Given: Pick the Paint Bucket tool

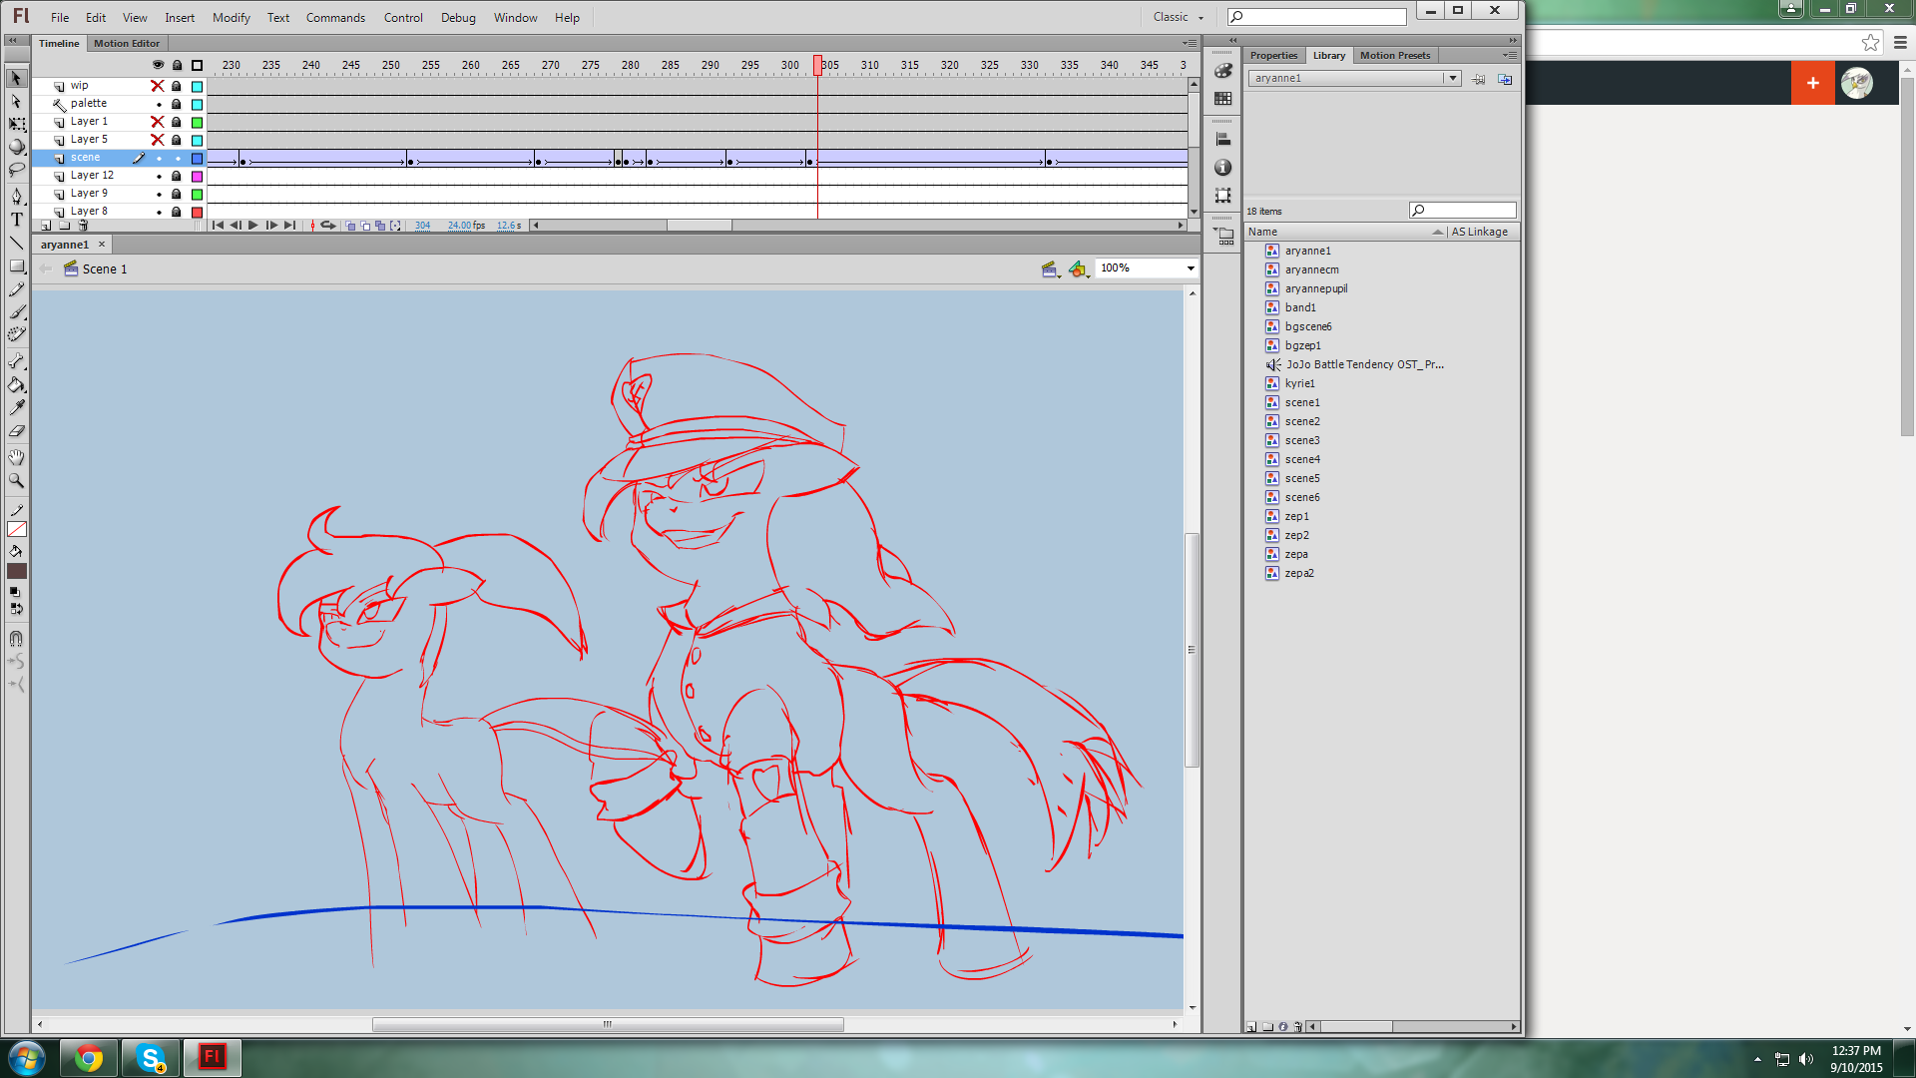Looking at the screenshot, I should (x=17, y=384).
